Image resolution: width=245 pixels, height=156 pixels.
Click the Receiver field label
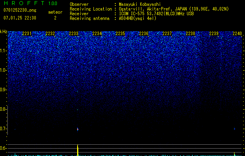tap(79, 14)
